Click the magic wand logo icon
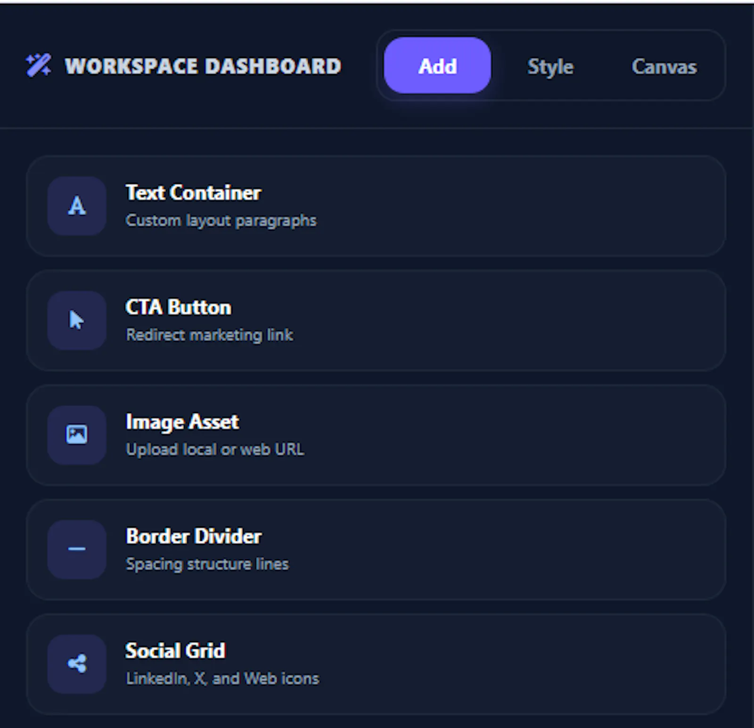 click(38, 66)
